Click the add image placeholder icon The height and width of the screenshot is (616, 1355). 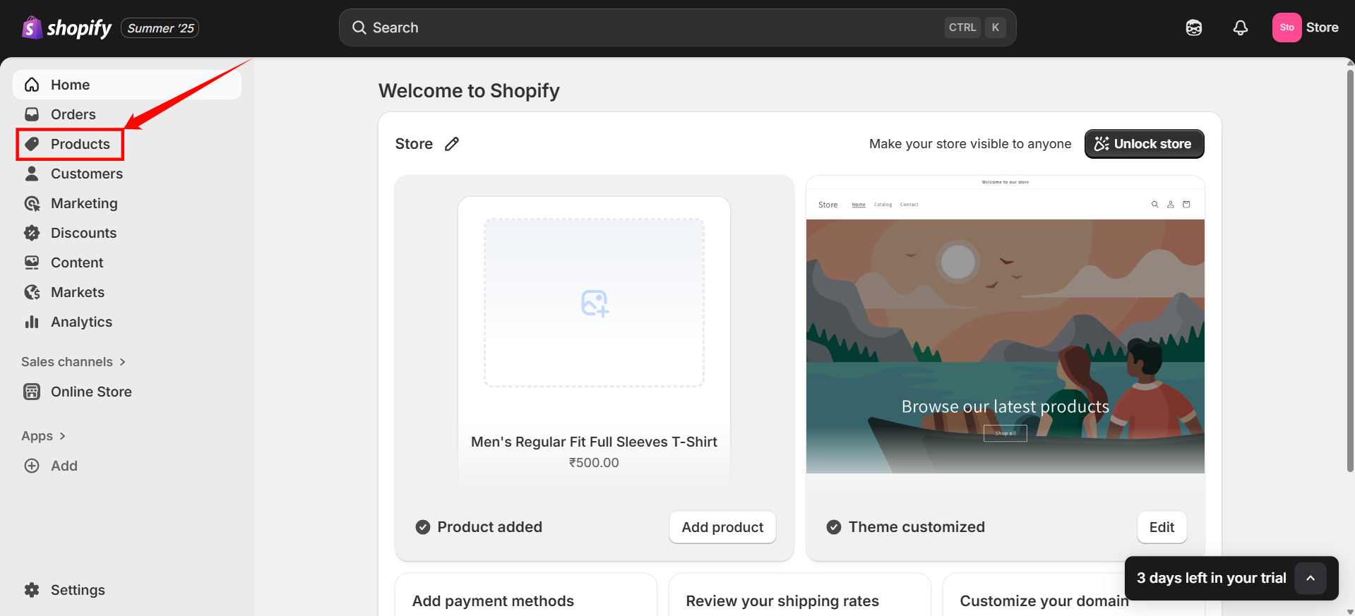click(x=595, y=303)
